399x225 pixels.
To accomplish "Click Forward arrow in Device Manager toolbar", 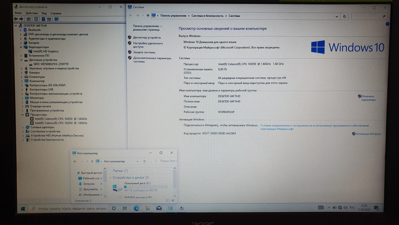I will point(21,19).
